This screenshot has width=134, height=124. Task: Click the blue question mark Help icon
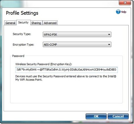point(118,12)
